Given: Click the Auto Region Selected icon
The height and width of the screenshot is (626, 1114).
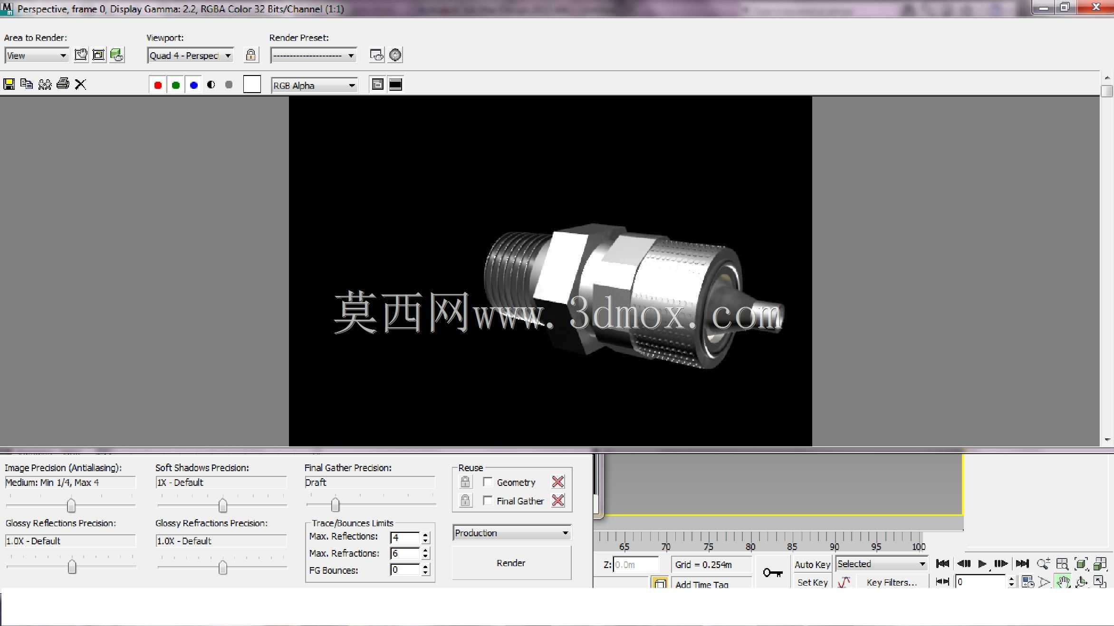Looking at the screenshot, I should tap(98, 55).
